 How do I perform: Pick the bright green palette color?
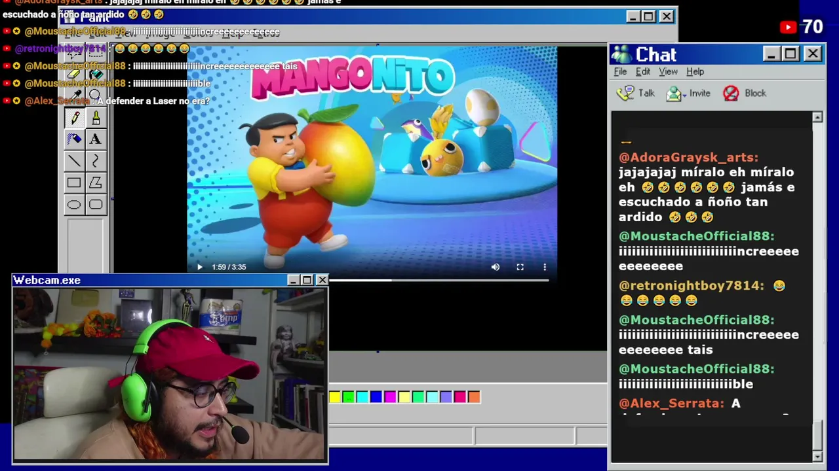click(348, 396)
